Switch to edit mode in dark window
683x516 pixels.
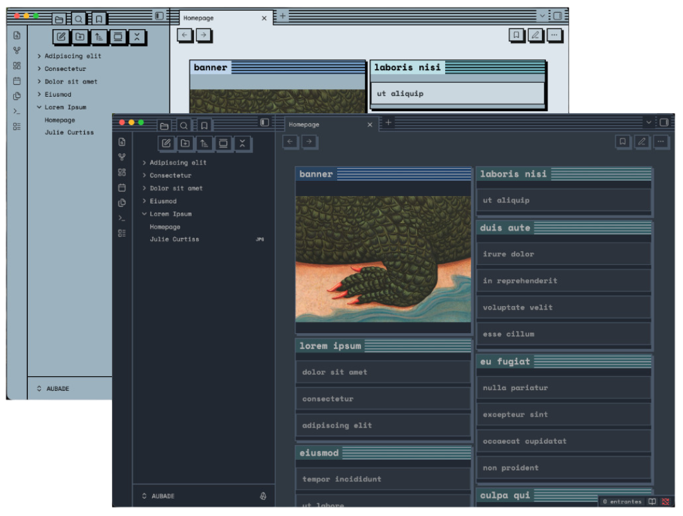tap(642, 142)
